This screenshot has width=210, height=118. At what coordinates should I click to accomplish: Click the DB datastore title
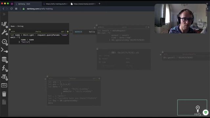pyautogui.click(x=125, y=53)
